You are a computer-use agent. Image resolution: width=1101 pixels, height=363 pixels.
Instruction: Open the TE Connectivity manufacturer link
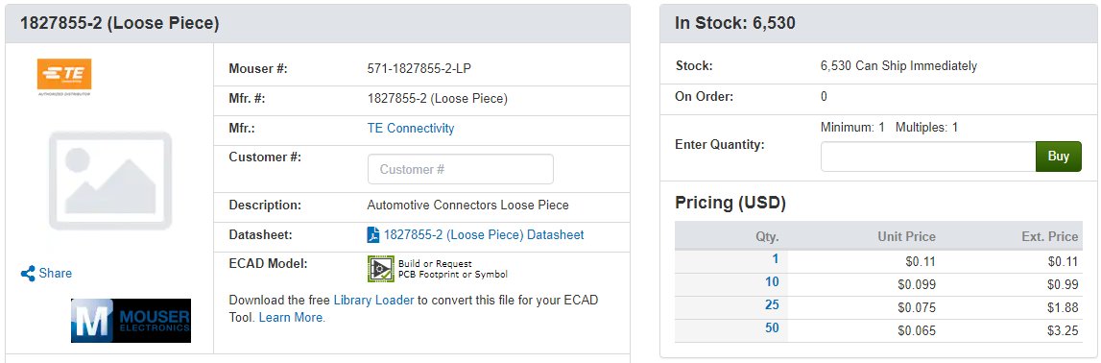(x=411, y=129)
